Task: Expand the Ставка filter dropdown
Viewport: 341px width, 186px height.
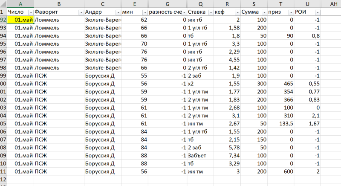Action: [210, 12]
